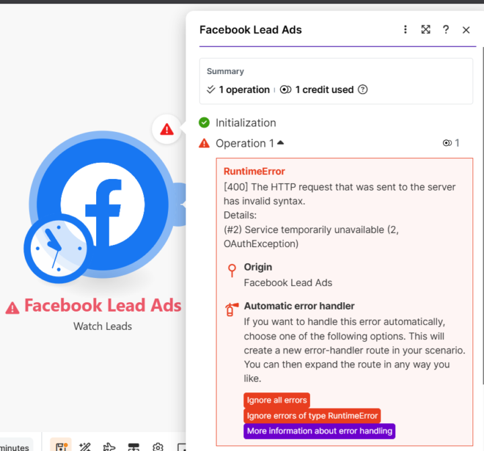Save scenario via the floppy disk icon
Image resolution: width=484 pixels, height=451 pixels.
61,446
